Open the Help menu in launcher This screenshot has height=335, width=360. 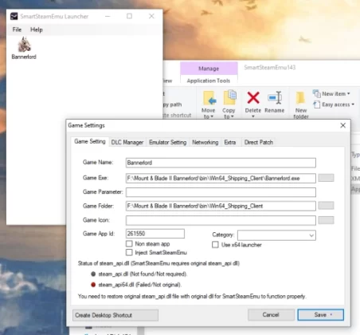point(37,30)
